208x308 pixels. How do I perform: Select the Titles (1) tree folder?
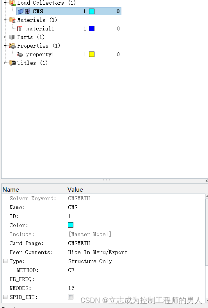click(32, 63)
